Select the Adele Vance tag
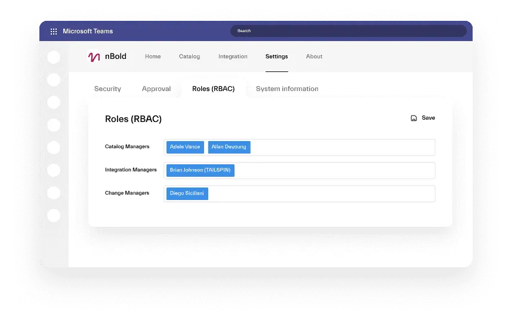512x325 pixels. (185, 147)
